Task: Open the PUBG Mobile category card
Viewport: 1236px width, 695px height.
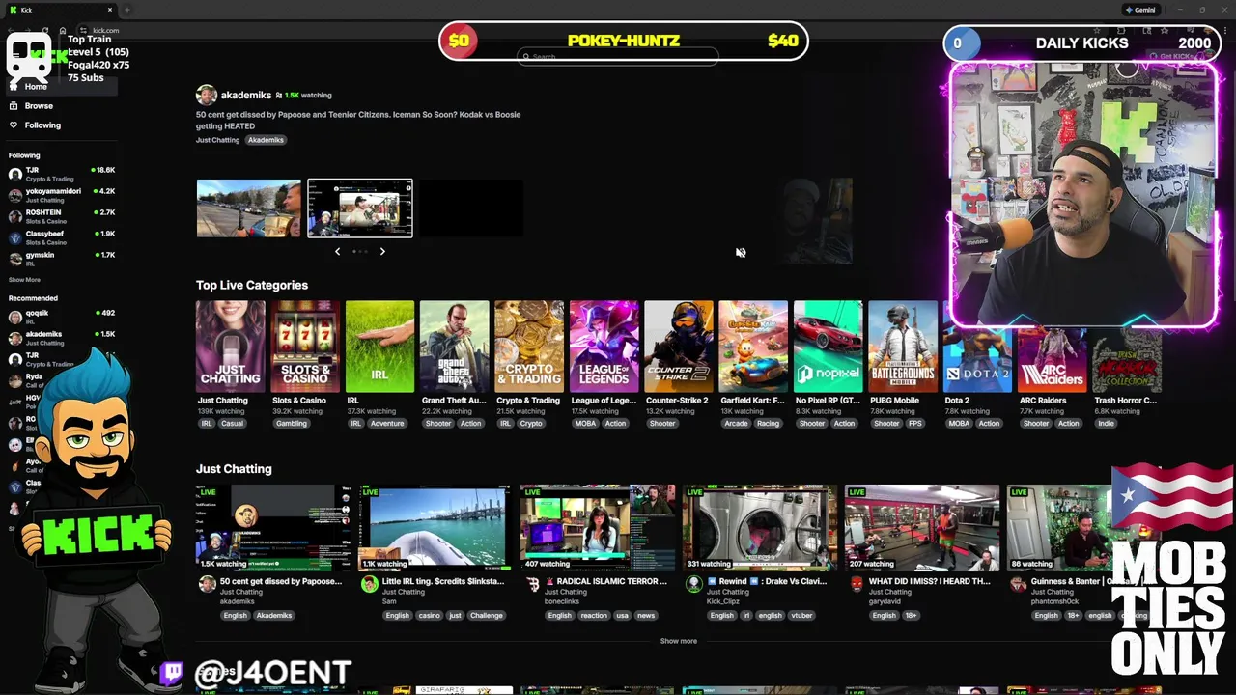Action: (903, 347)
